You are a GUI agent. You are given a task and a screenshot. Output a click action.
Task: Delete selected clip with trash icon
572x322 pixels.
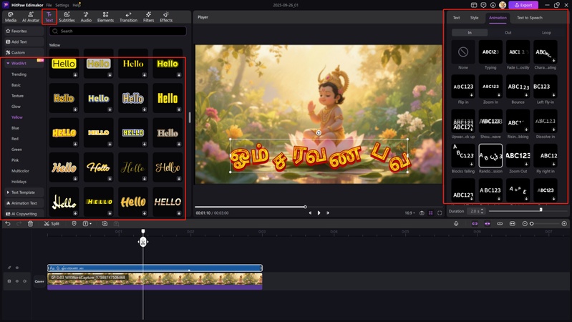[30, 224]
